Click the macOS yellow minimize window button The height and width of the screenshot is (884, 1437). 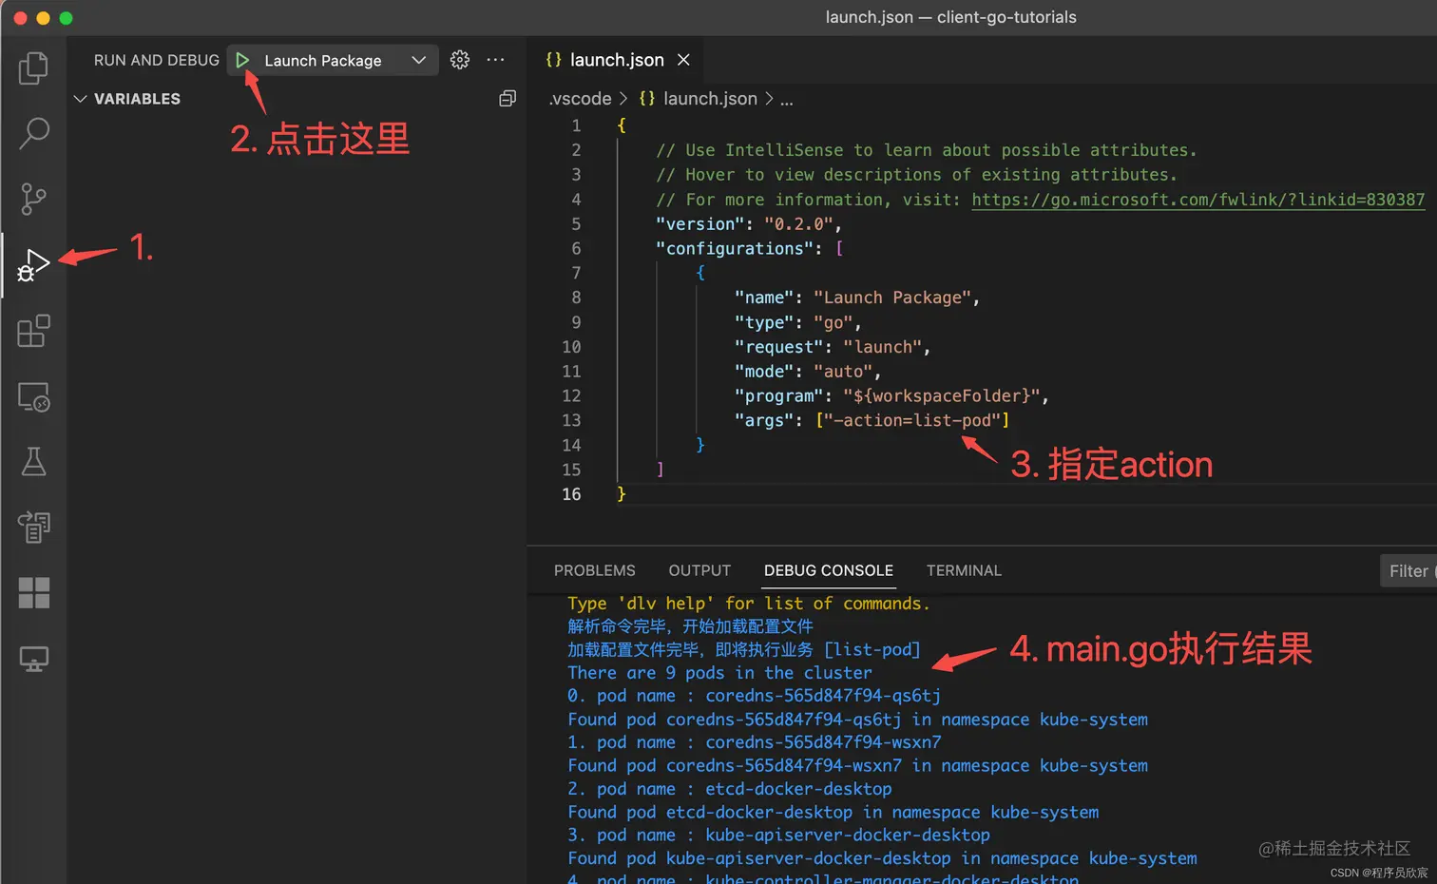(43, 18)
